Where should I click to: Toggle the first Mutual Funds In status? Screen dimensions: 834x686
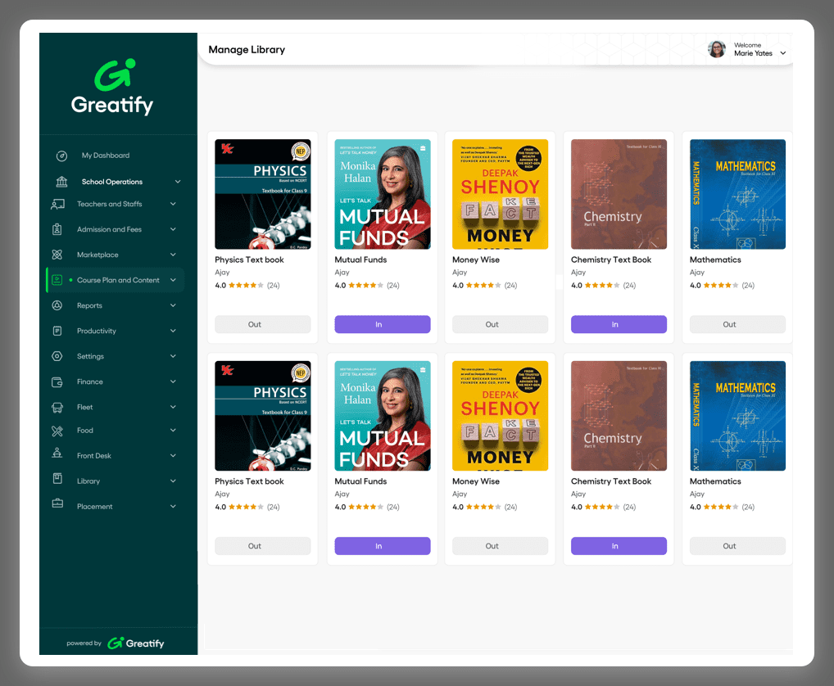(x=382, y=324)
